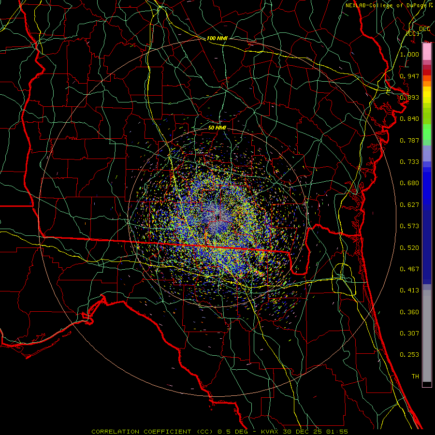435x435 pixels.
Task: Select the 1.000 scale value
Action: 409,54
